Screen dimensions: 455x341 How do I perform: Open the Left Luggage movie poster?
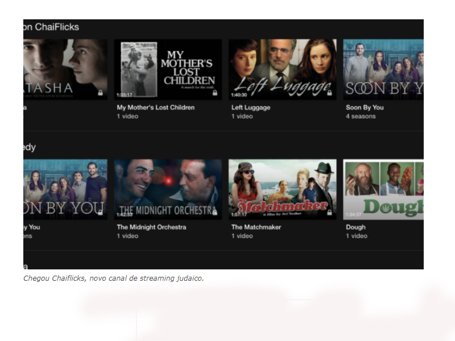(x=282, y=69)
